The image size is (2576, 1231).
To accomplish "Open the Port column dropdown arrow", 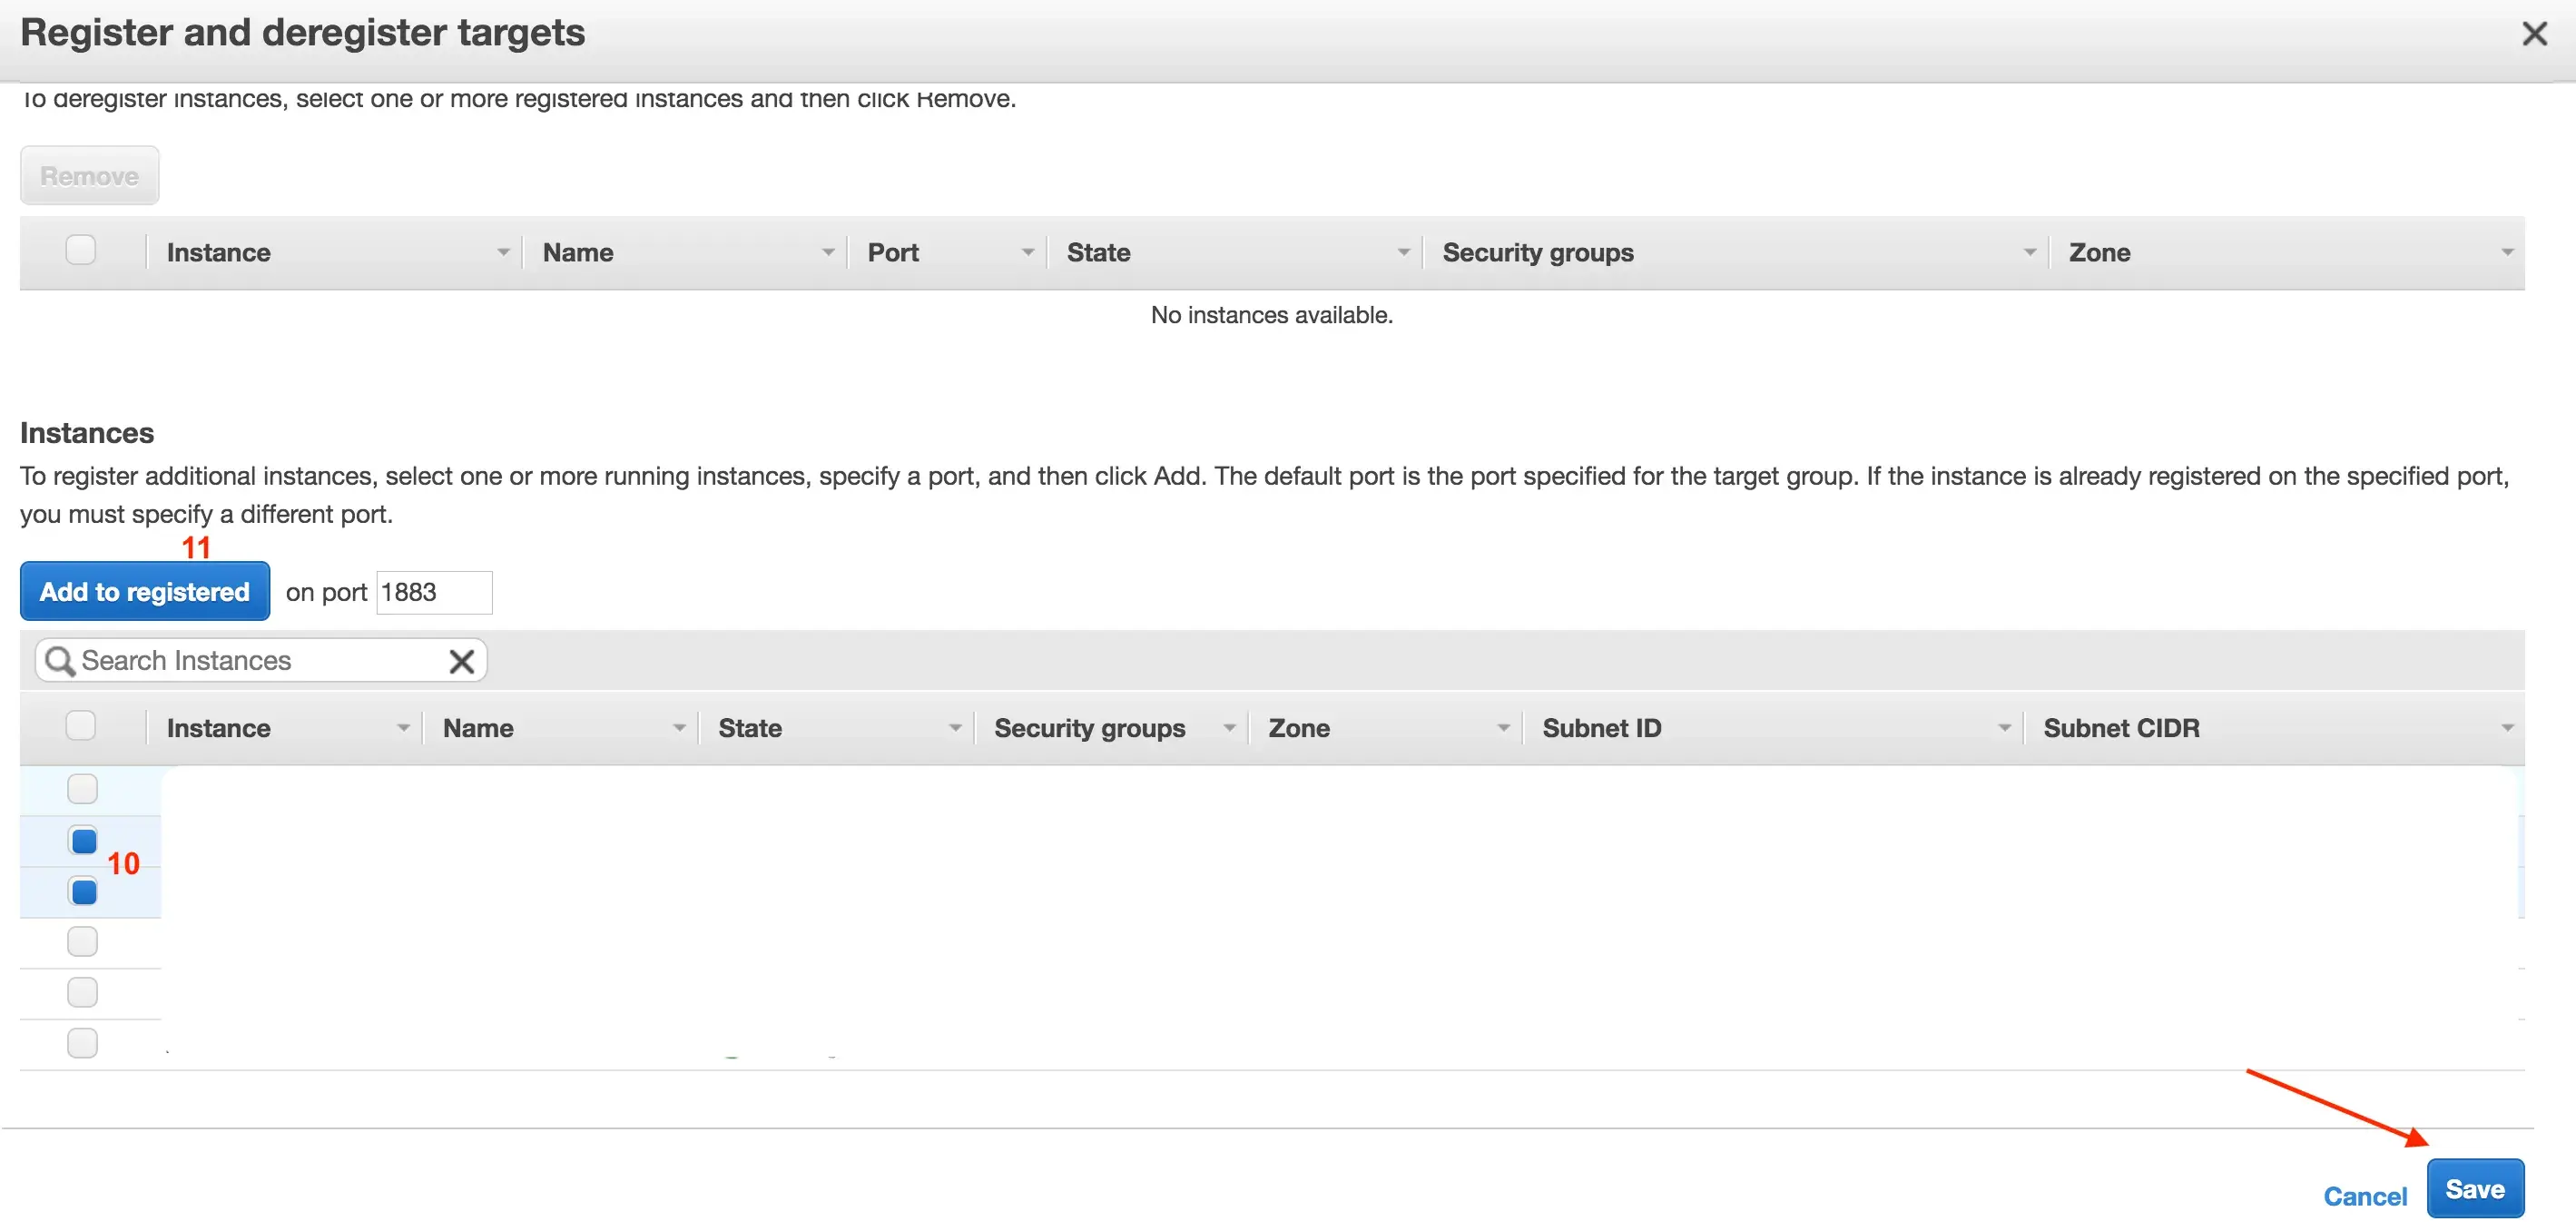I will tap(1027, 253).
